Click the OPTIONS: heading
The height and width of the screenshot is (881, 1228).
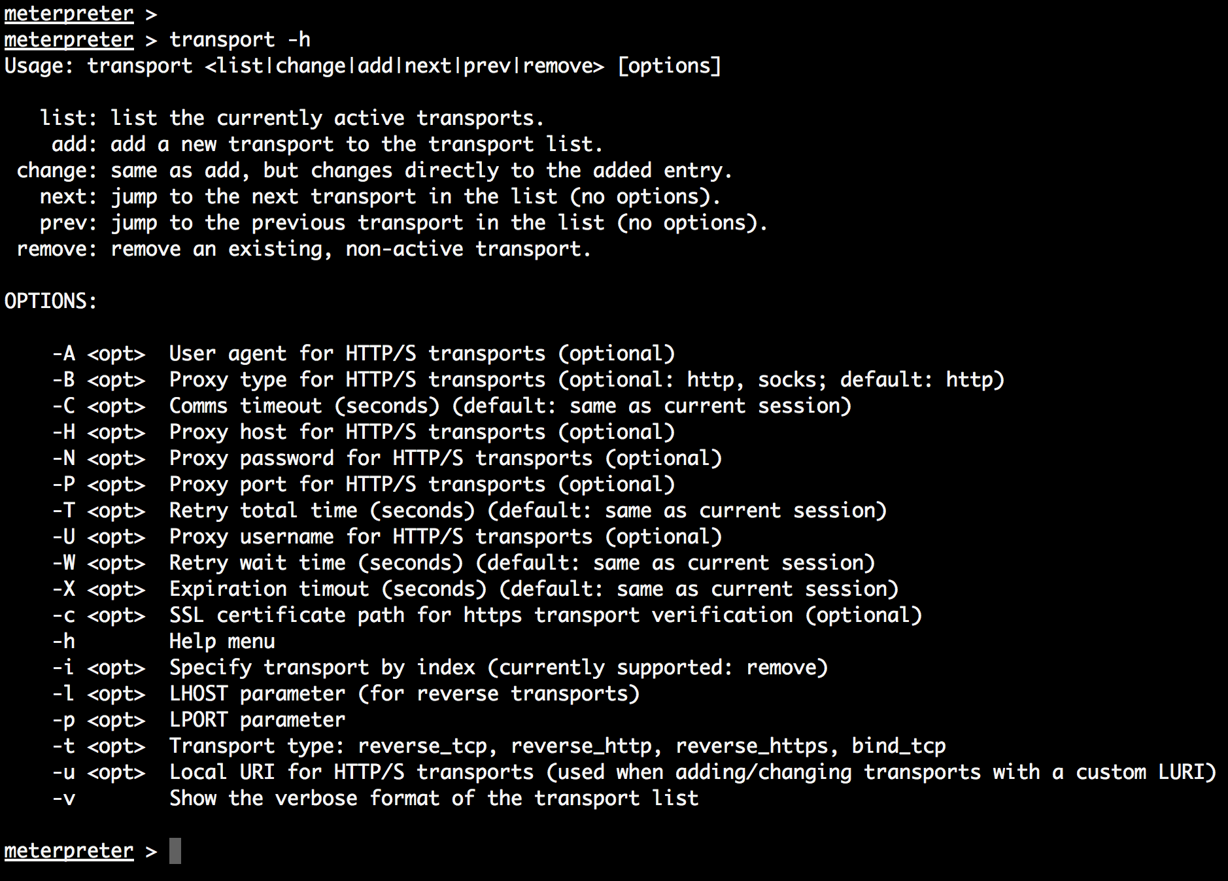click(50, 302)
